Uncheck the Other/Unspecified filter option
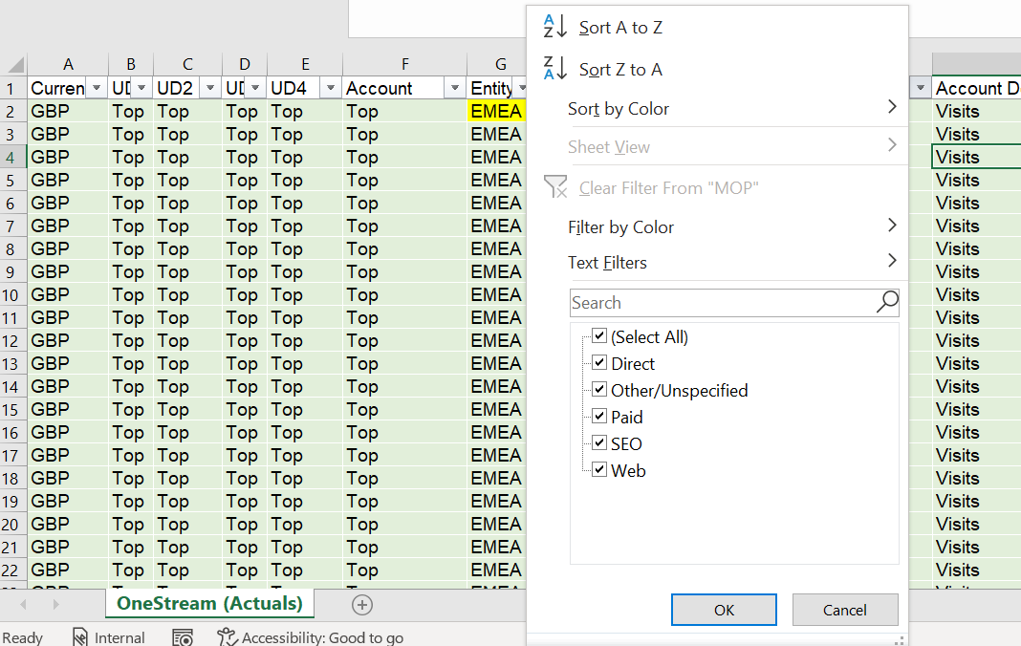This screenshot has width=1021, height=646. click(x=599, y=390)
